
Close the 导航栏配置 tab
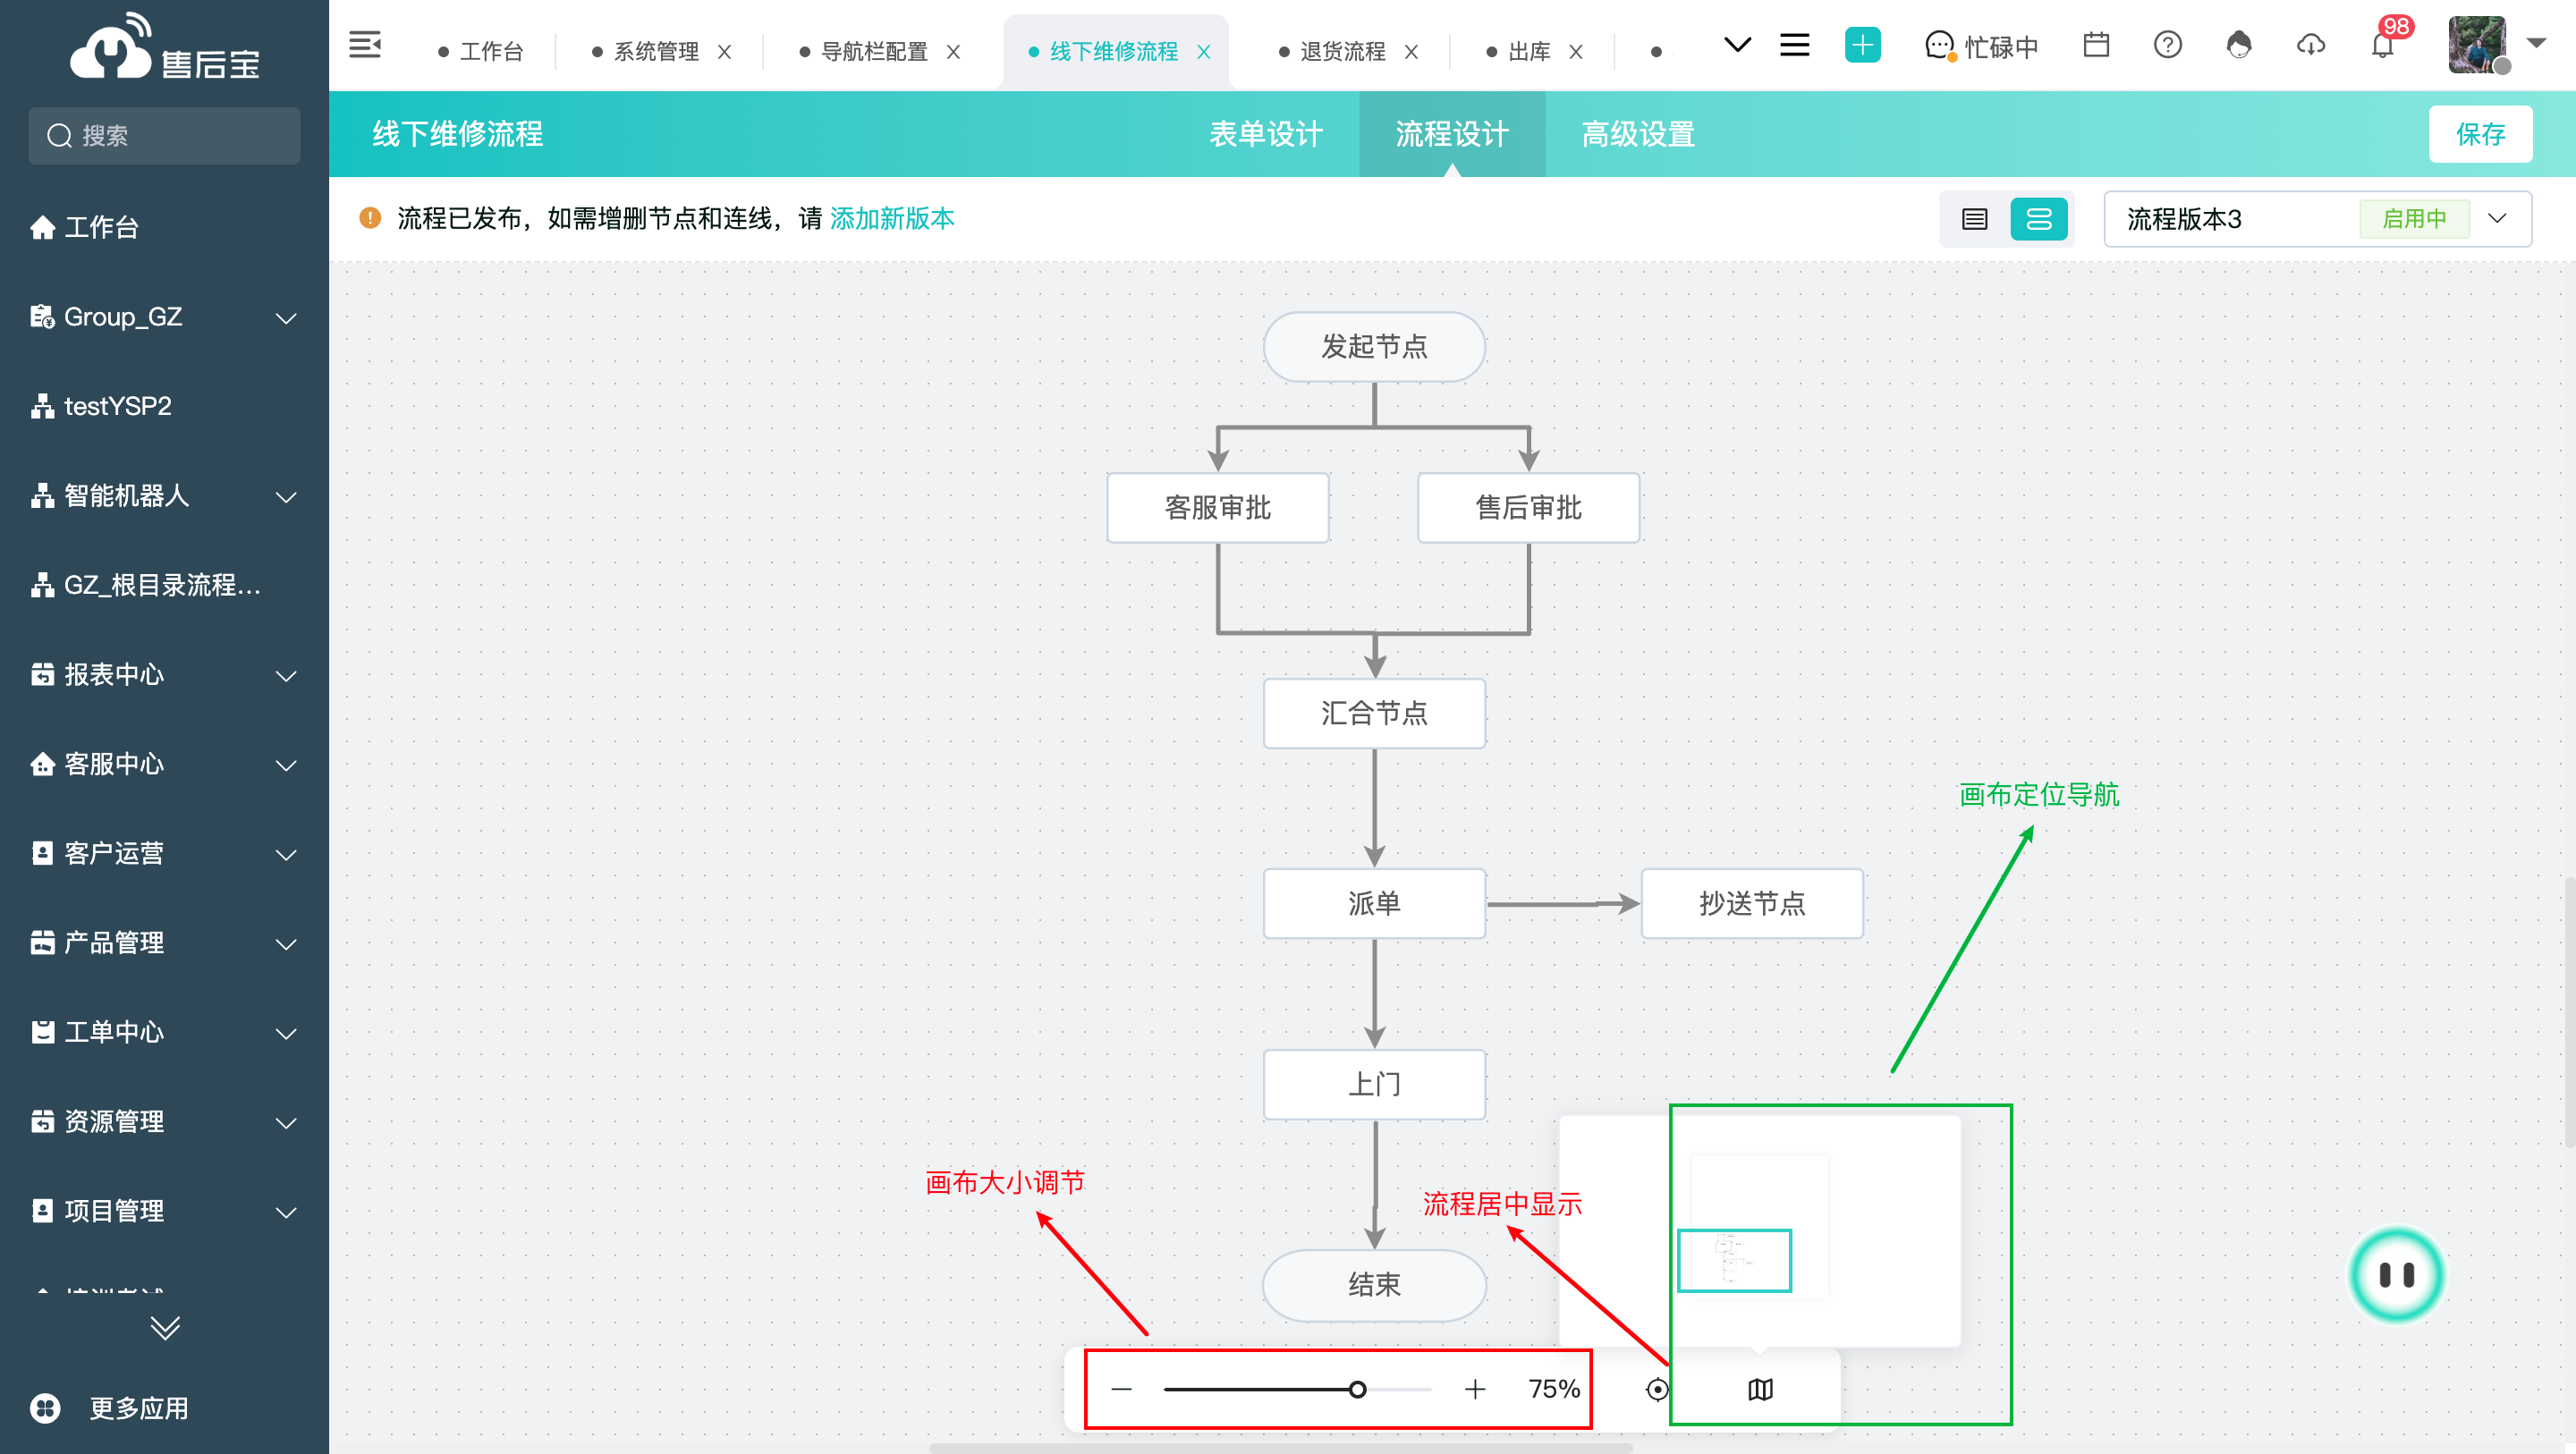[954, 52]
